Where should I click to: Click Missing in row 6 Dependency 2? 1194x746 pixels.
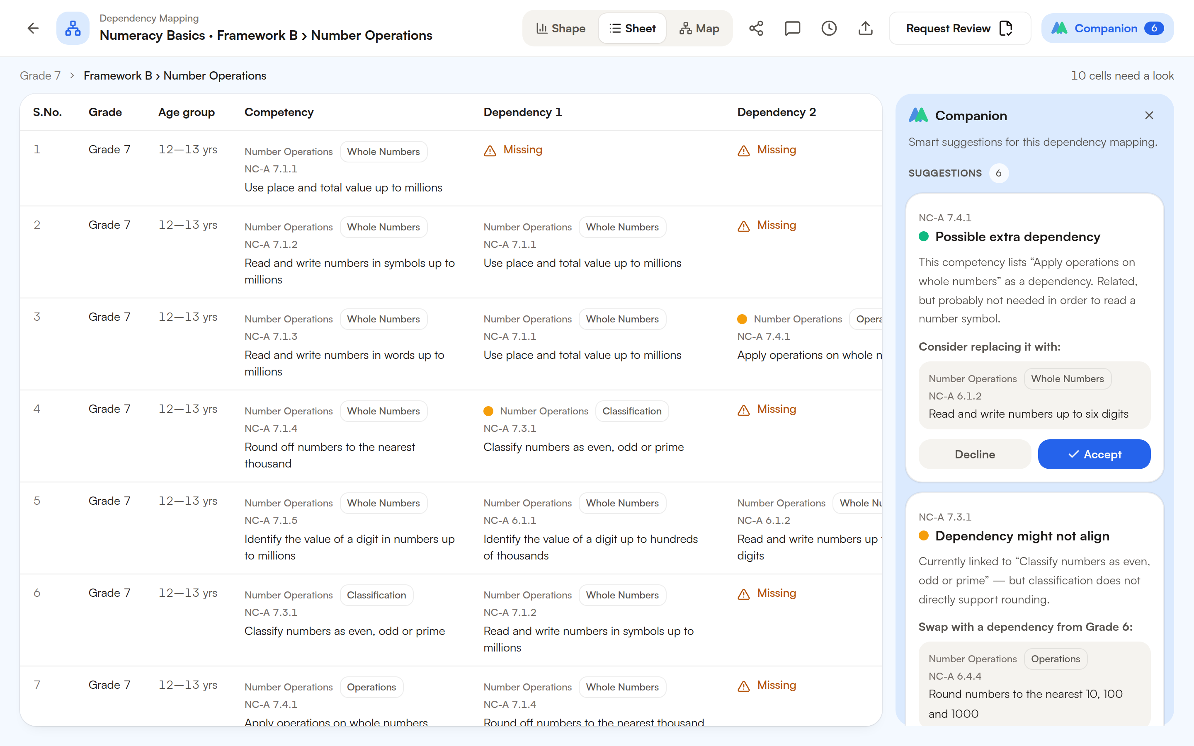pyautogui.click(x=767, y=593)
